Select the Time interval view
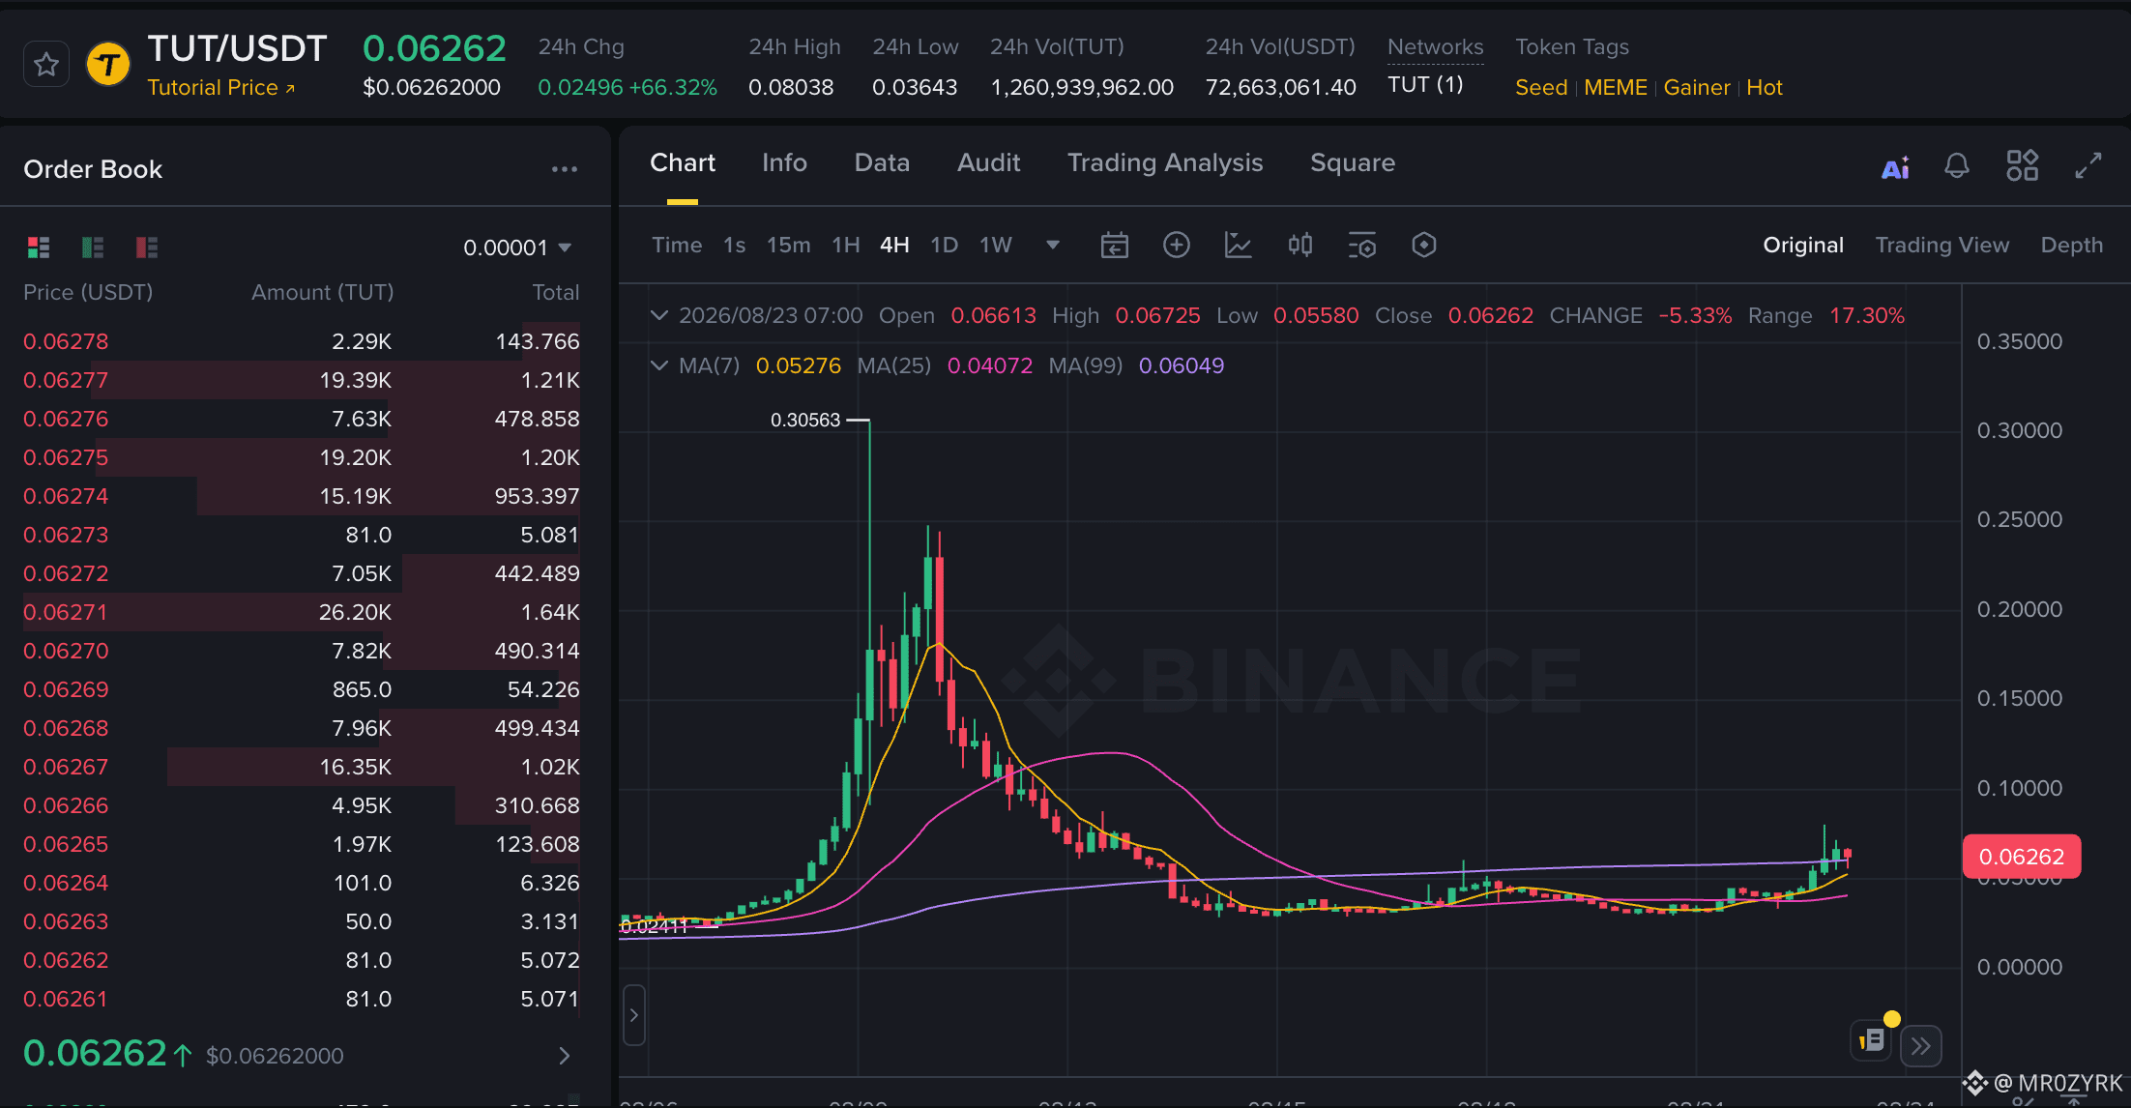 tap(677, 246)
